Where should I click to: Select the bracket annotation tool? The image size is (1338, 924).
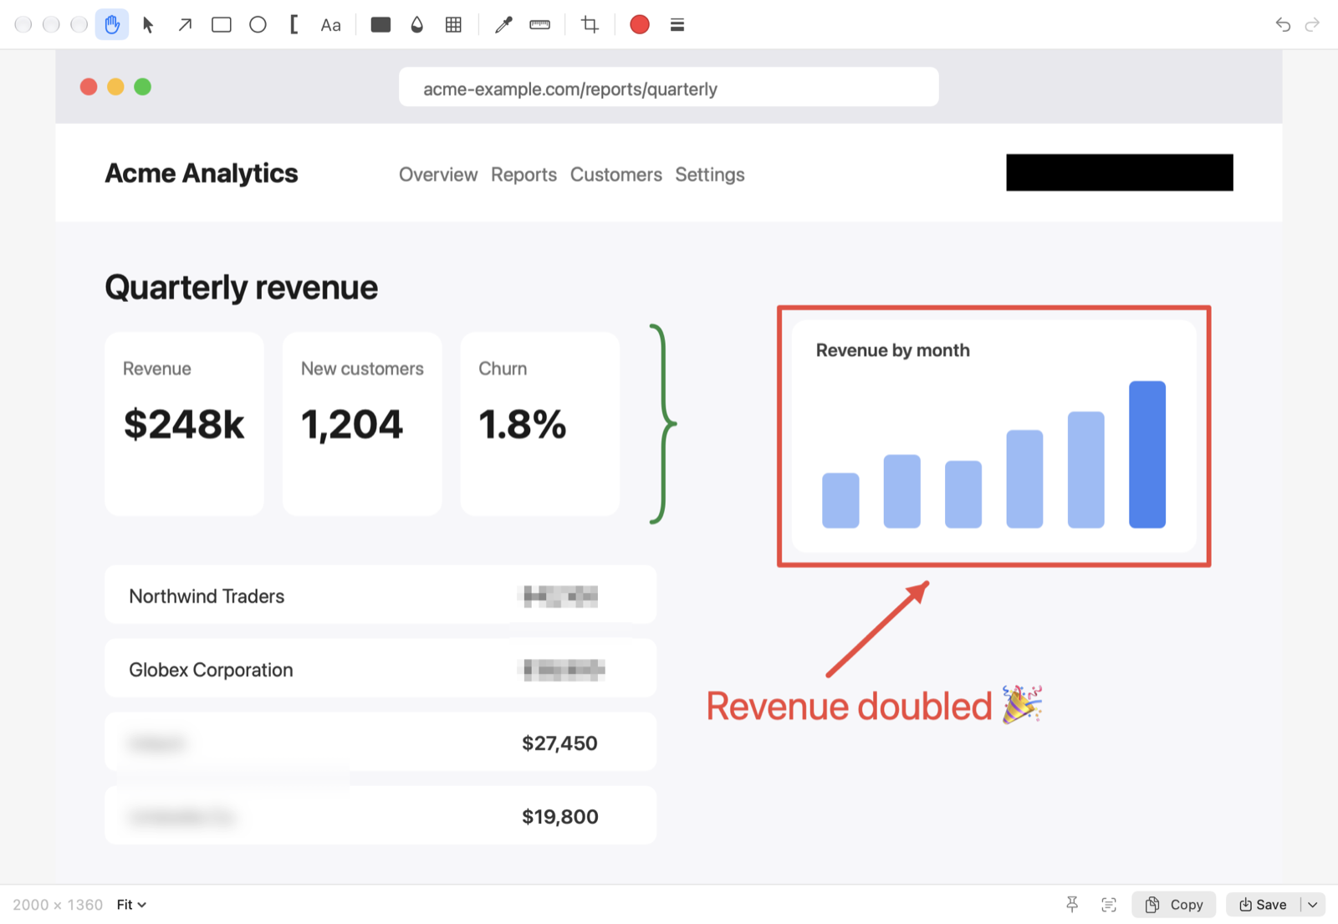pyautogui.click(x=294, y=25)
